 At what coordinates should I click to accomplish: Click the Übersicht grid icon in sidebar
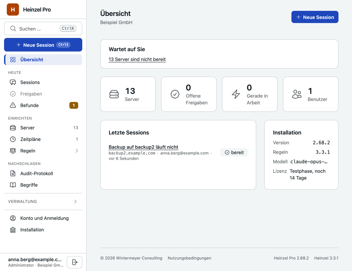13,60
